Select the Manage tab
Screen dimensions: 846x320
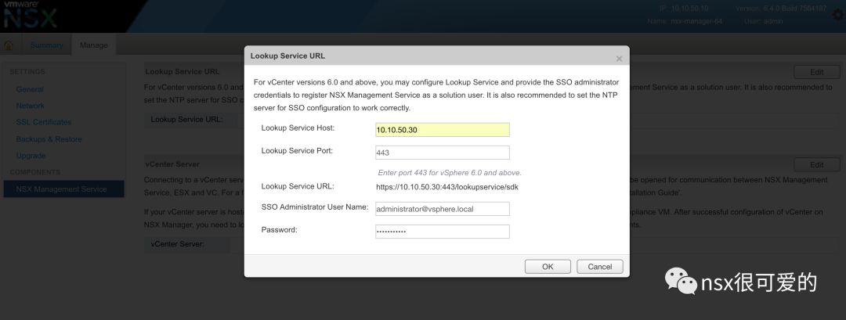click(94, 45)
